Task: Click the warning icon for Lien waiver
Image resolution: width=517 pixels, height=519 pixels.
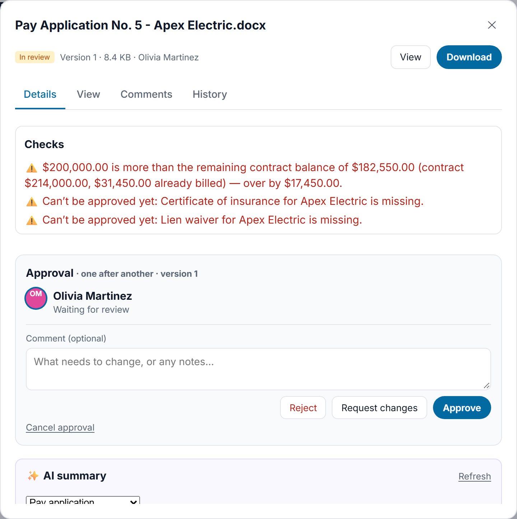Action: (x=32, y=220)
